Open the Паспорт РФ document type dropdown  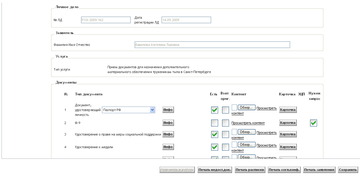pos(129,110)
